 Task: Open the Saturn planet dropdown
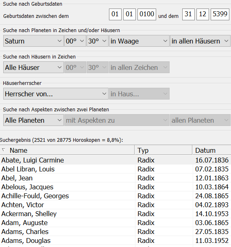(33, 41)
